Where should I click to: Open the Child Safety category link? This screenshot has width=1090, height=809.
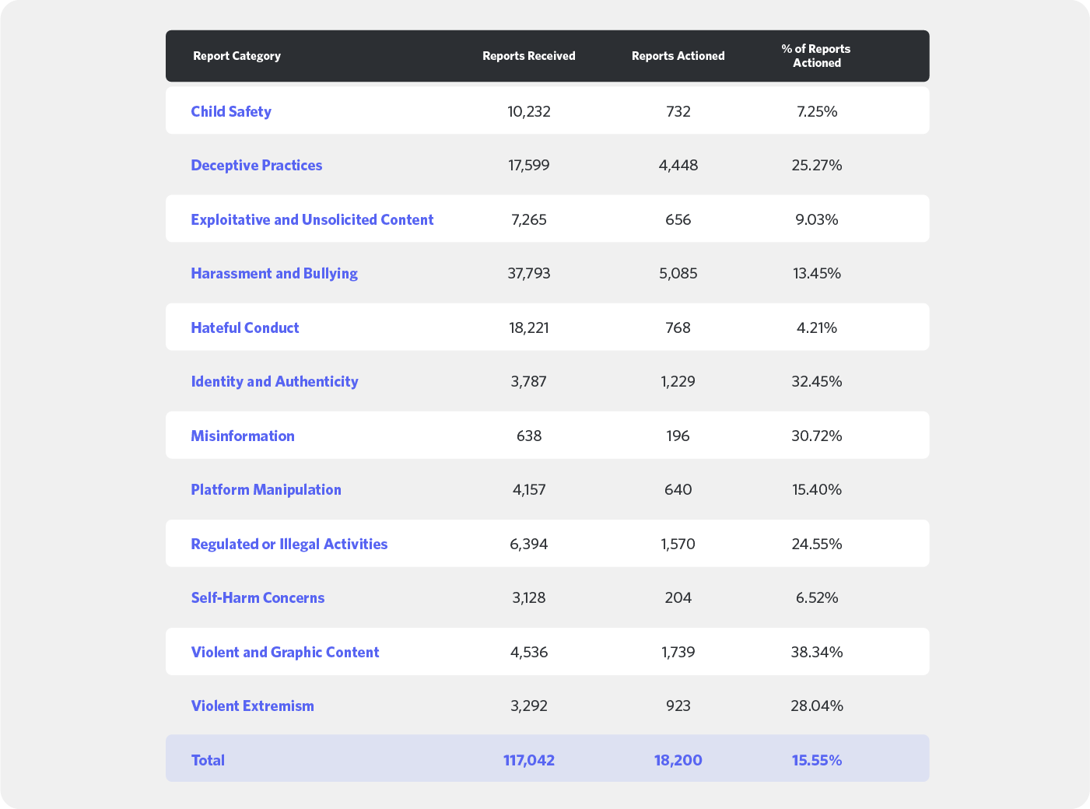point(231,111)
